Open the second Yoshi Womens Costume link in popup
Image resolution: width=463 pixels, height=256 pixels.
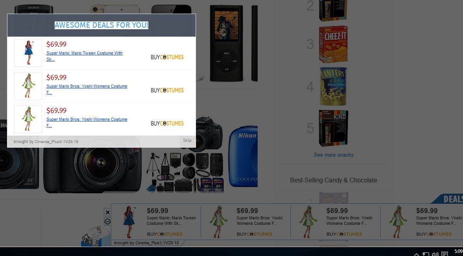click(87, 89)
